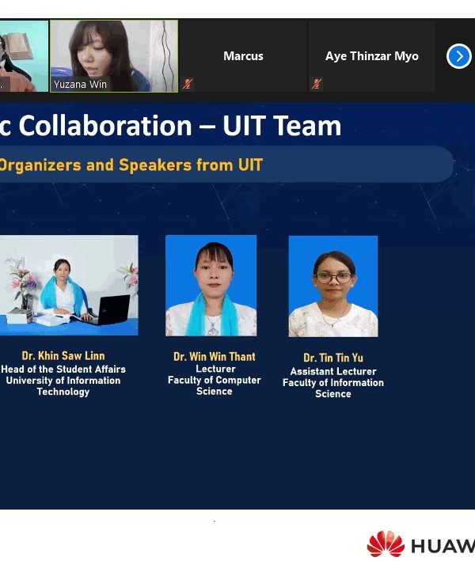Click Dr. Khin Saw Linn's photo
The image size is (475, 561).
pyautogui.click(x=69, y=285)
